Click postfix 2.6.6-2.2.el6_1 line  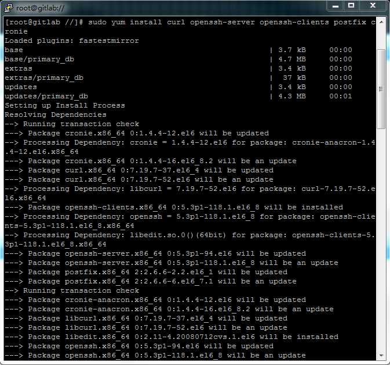(146, 272)
